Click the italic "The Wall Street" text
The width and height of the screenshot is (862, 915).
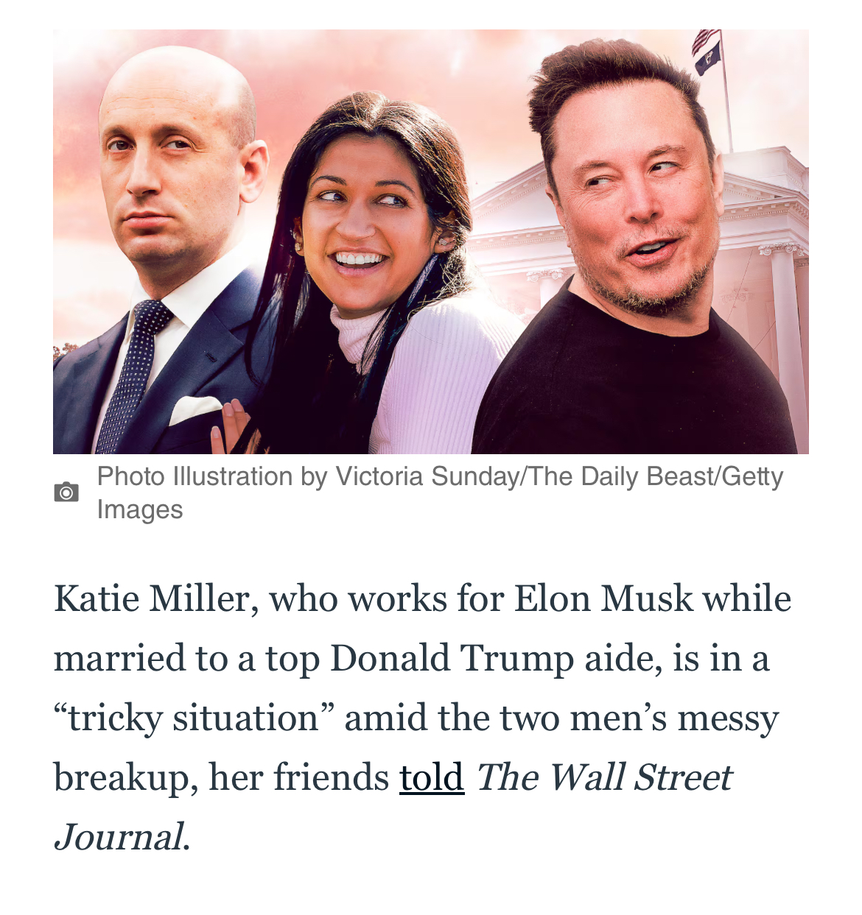603,777
